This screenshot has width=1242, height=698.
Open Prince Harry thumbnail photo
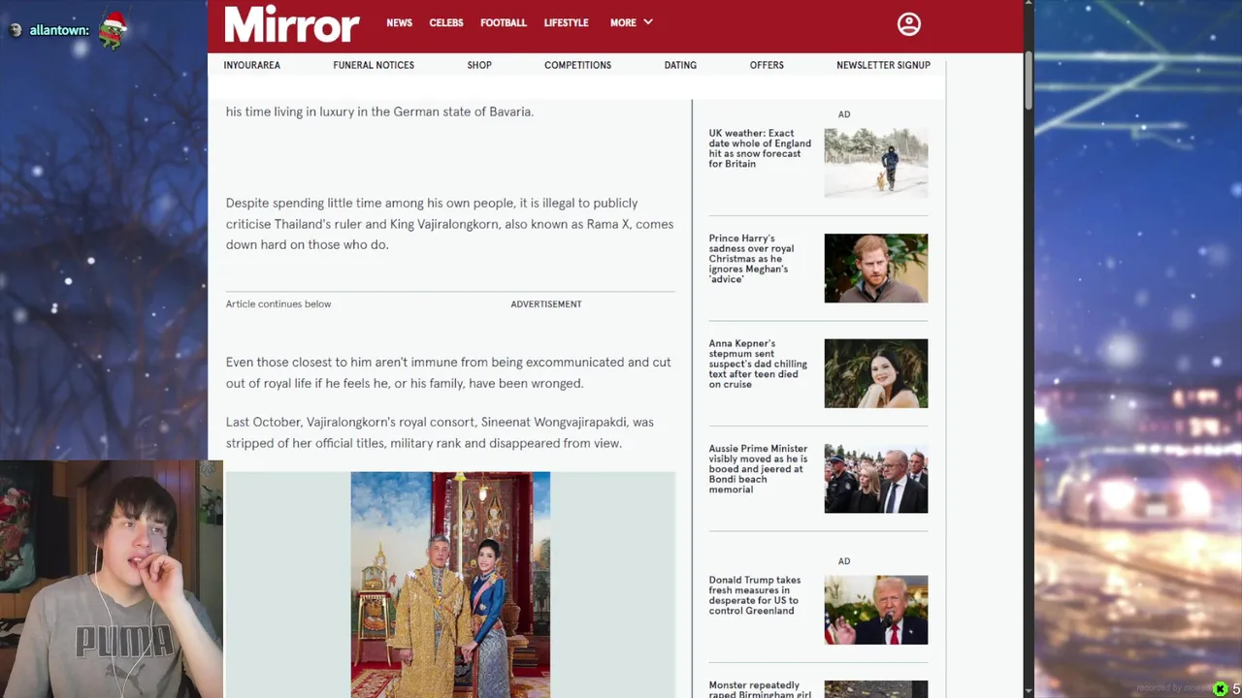875,268
